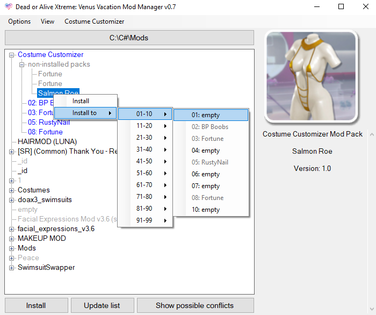Expand the MAKEUP MOD node
376x315 pixels.
click(x=11, y=239)
